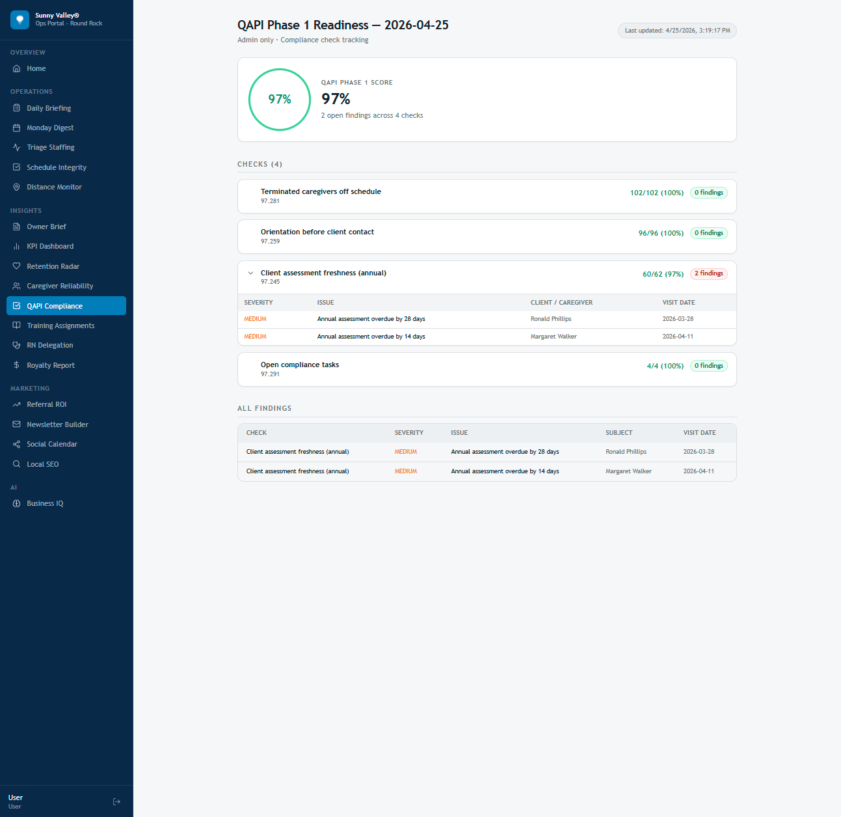Click the Triage Staffing activity icon
This screenshot has height=817, width=841.
(17, 147)
